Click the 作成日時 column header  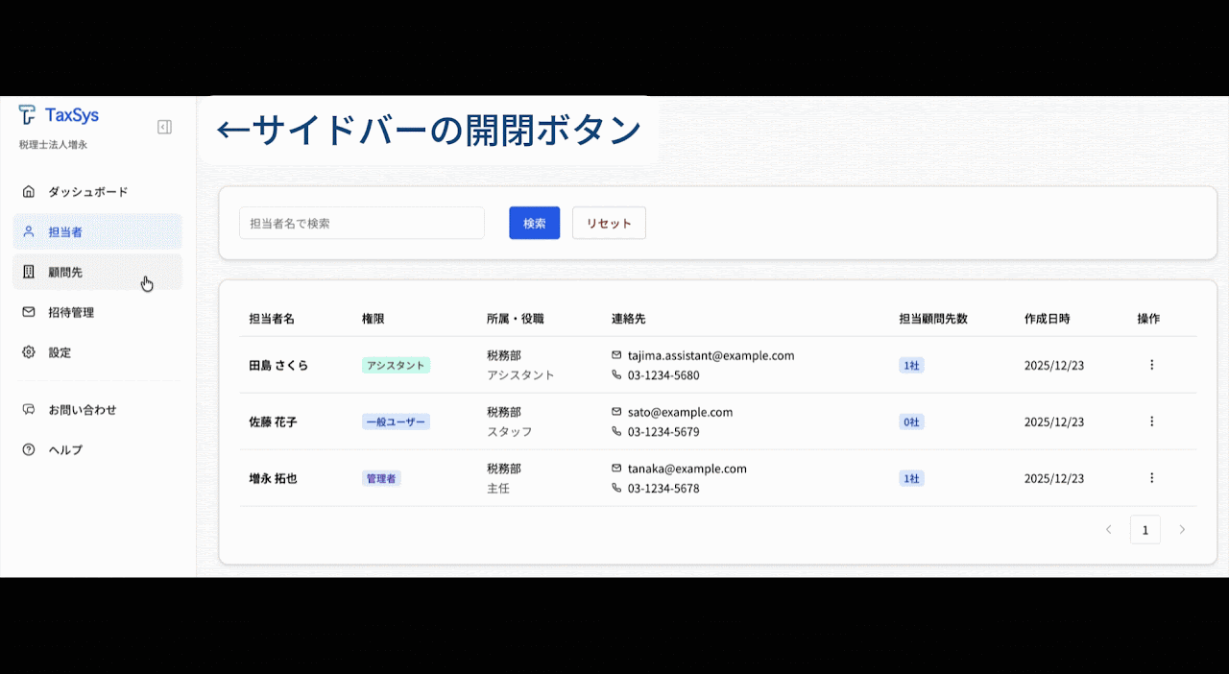point(1048,319)
